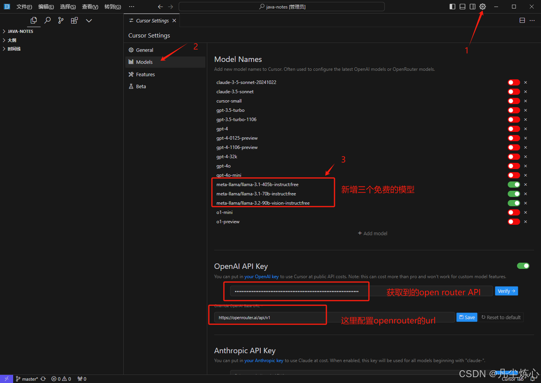Select the Models settings section
541x383 pixels.
point(165,62)
